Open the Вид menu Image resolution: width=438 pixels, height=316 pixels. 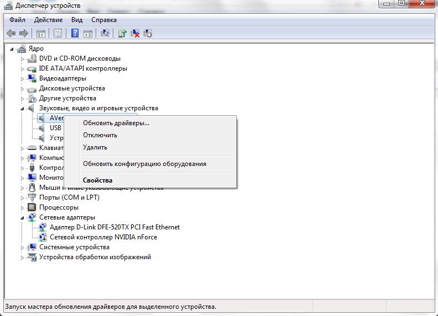pos(77,20)
